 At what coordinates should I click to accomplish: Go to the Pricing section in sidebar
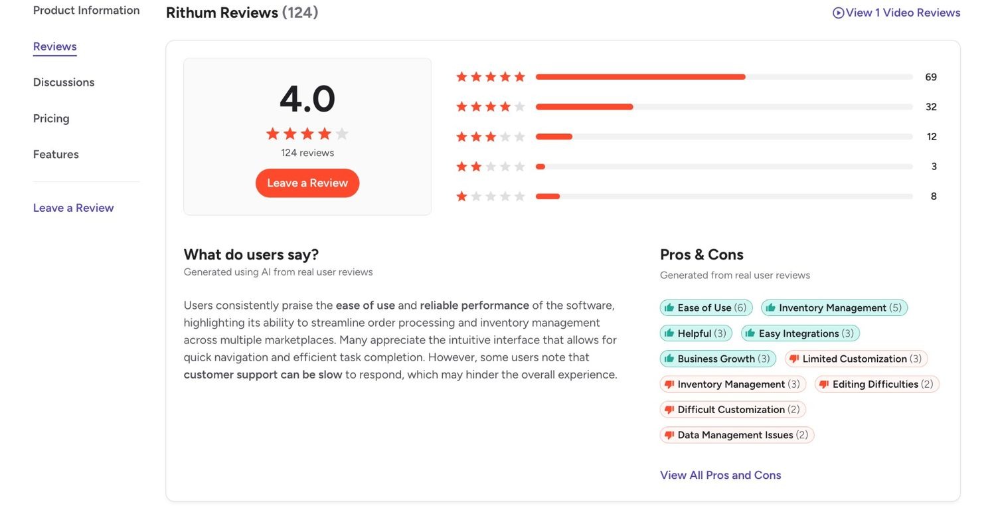pyautogui.click(x=51, y=118)
